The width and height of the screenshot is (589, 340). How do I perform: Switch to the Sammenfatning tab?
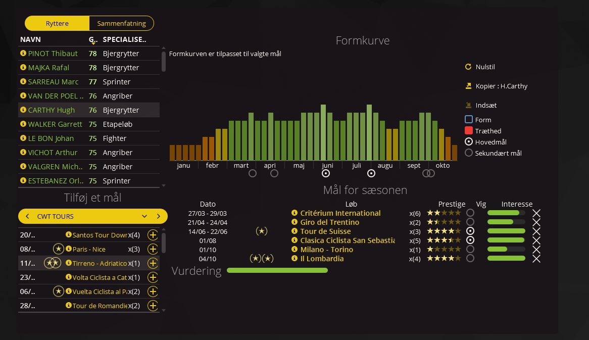tap(121, 23)
